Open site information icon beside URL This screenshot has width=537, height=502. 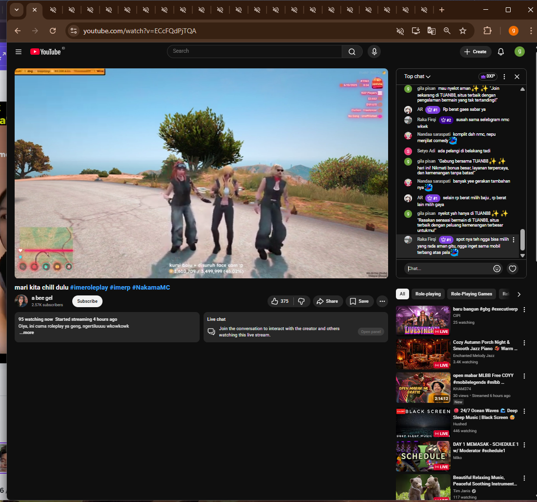tap(74, 31)
